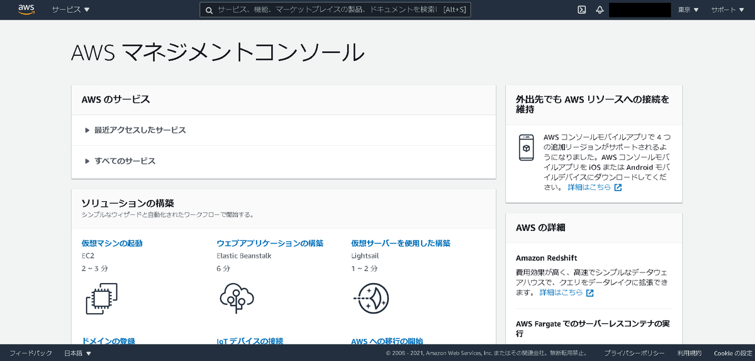Click the 1～2 分 duration text
The image size is (755, 361).
tap(364, 269)
